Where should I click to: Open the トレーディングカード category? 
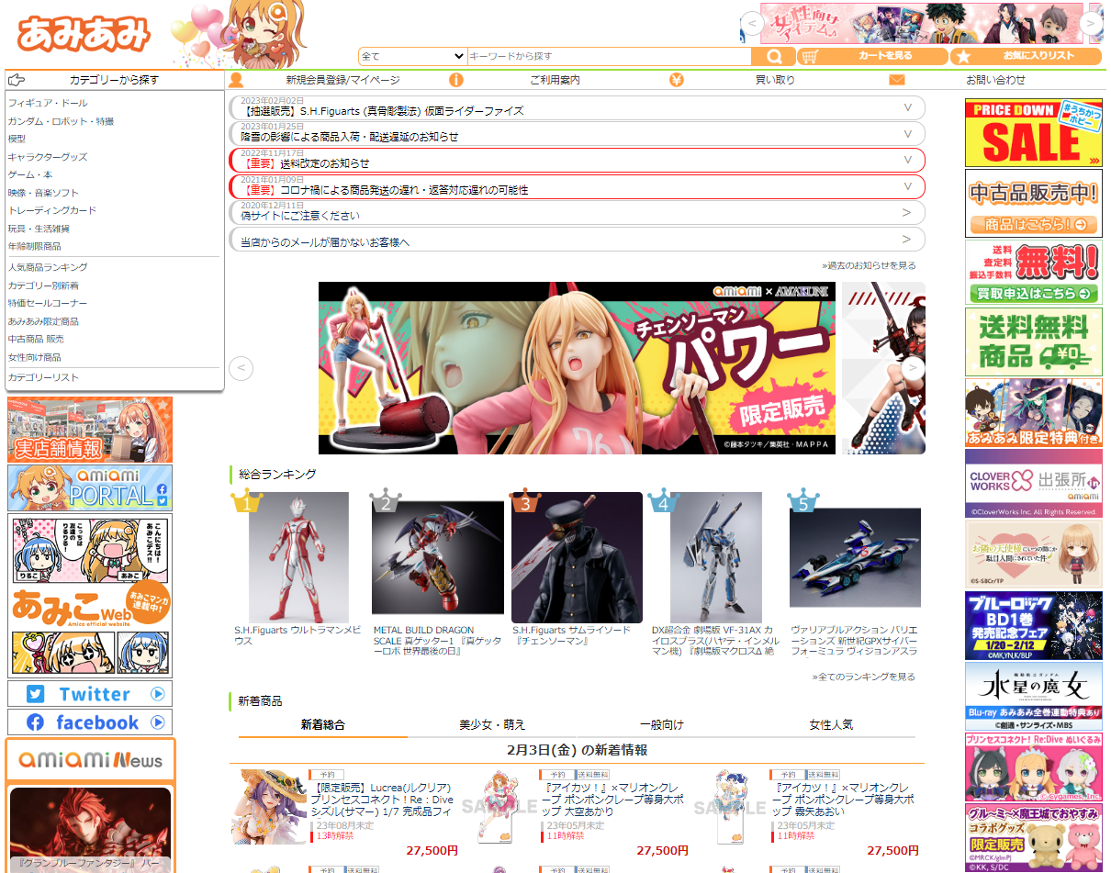pyautogui.click(x=51, y=210)
